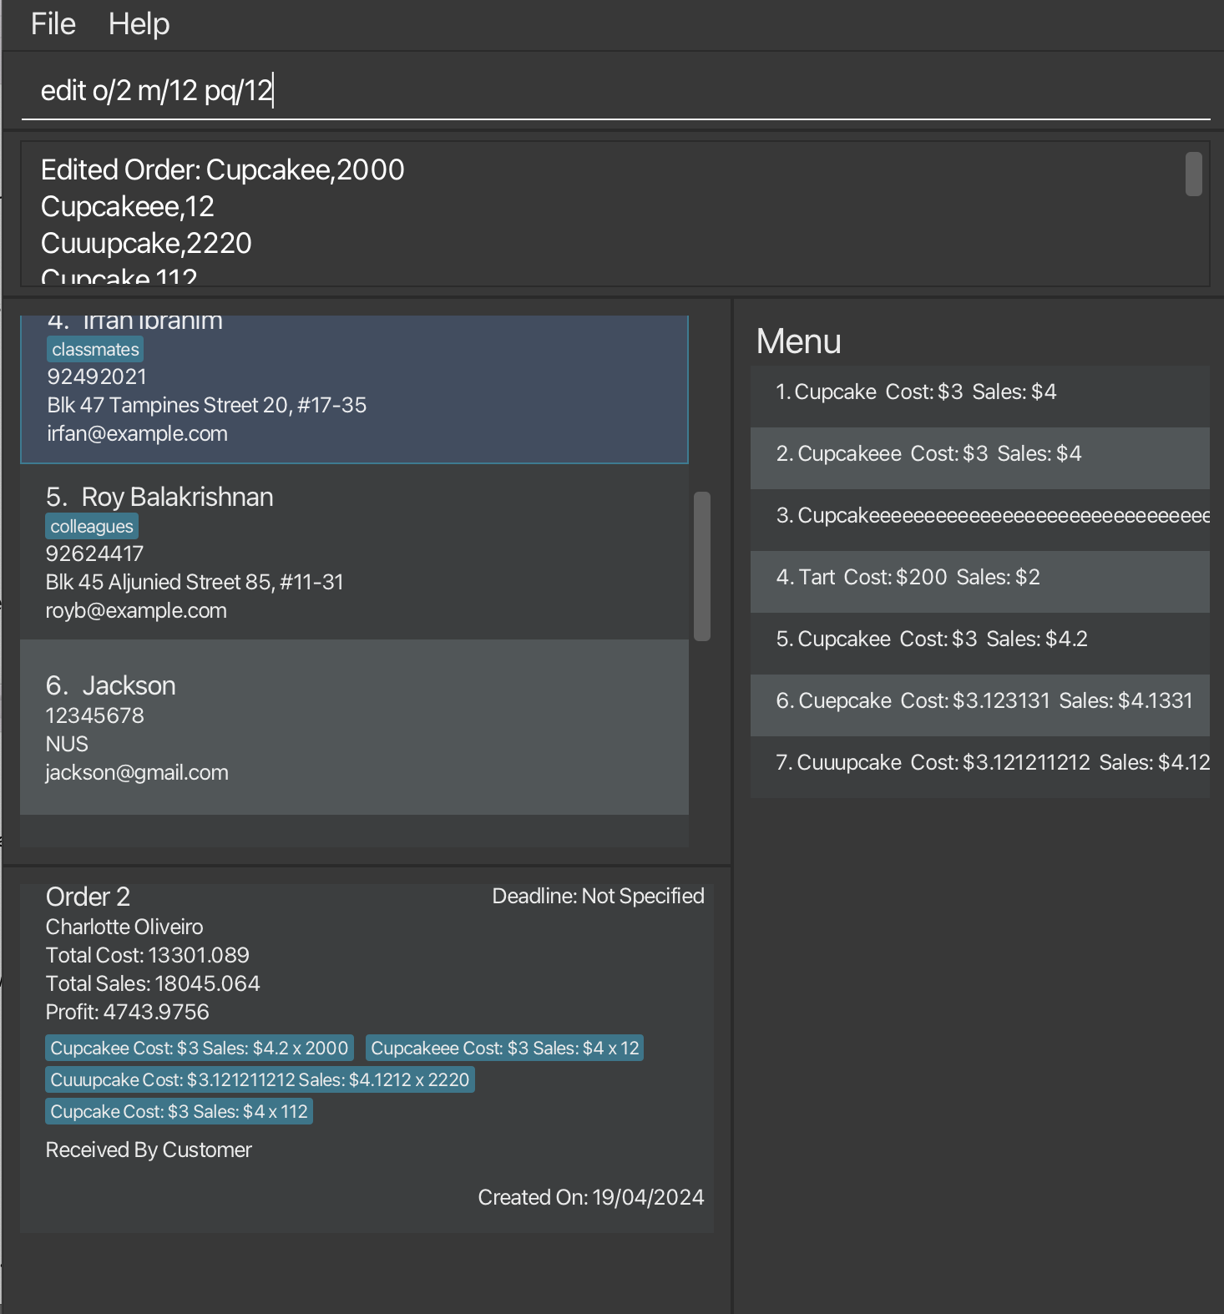Select menu item 4 Tart
Image resolution: width=1224 pixels, height=1314 pixels.
[x=979, y=578]
